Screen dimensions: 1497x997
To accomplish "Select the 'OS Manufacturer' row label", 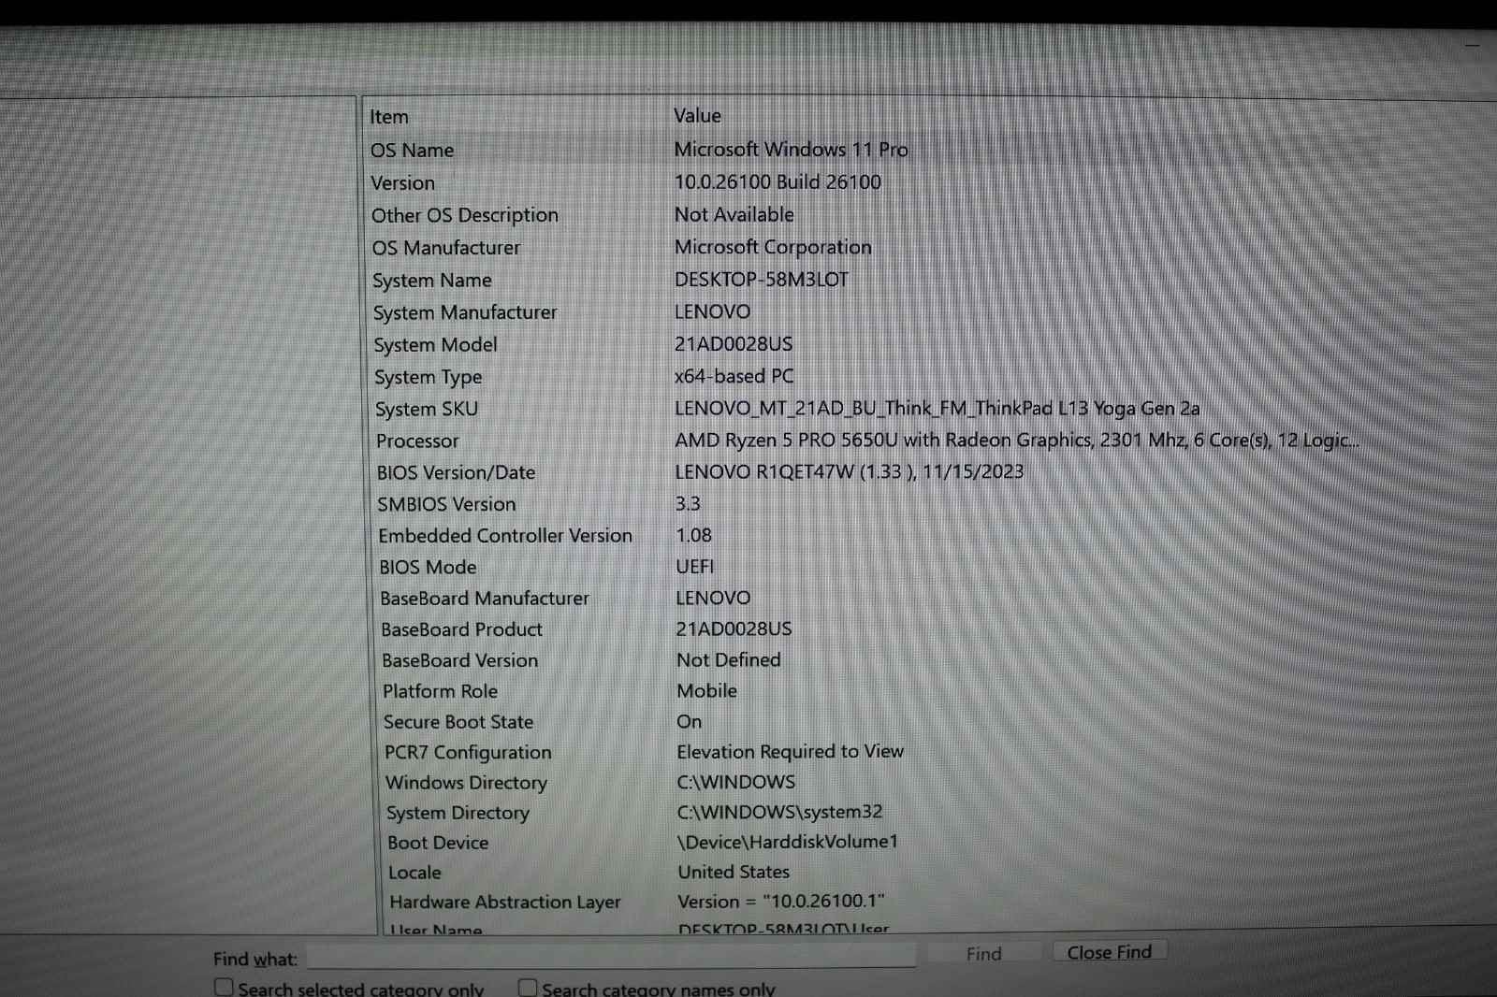I will pos(445,248).
